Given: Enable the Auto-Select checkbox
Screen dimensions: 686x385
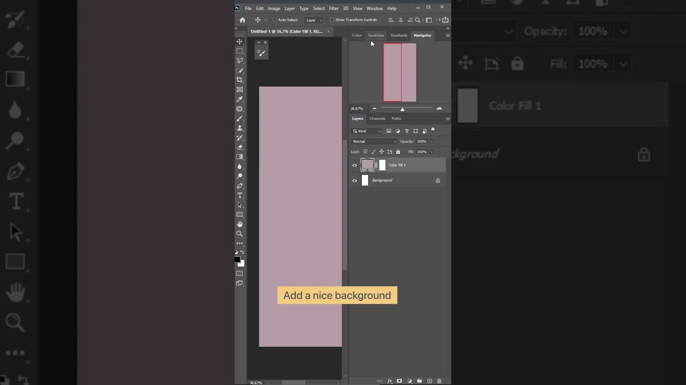Looking at the screenshot, I should click(275, 20).
